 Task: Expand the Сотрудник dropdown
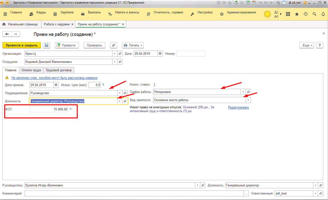(115, 62)
